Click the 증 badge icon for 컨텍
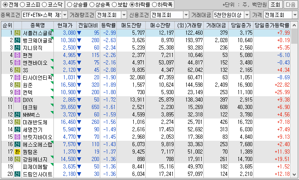Viewport: 299px width, 180px height. pyautogui.click(x=17, y=92)
